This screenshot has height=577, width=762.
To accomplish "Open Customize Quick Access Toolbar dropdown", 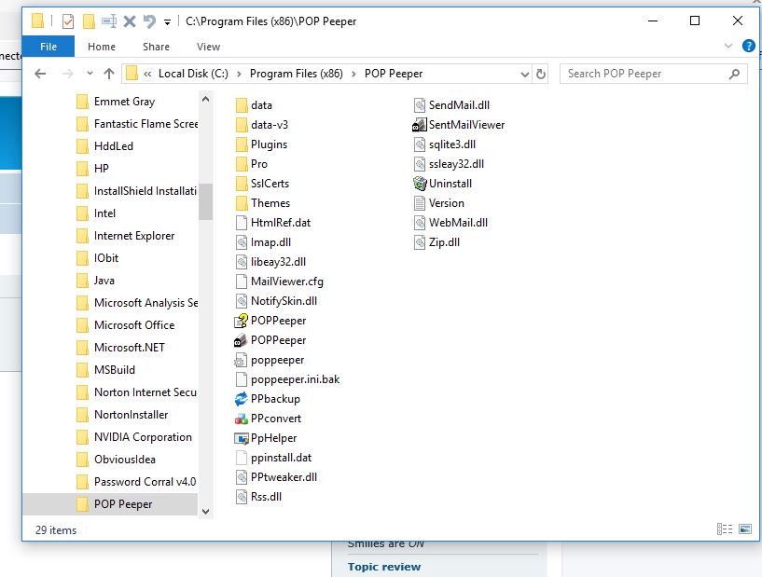I will [x=167, y=21].
